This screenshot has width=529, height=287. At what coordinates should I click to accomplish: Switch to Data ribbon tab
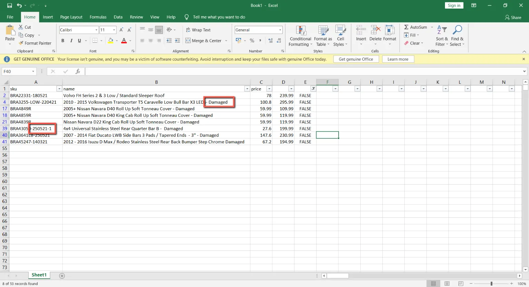(x=118, y=17)
